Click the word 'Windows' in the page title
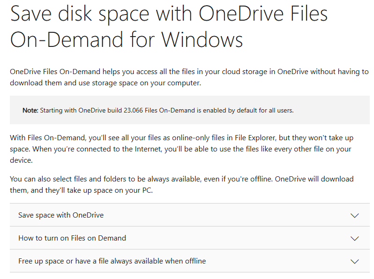374x279 pixels. pos(202,39)
